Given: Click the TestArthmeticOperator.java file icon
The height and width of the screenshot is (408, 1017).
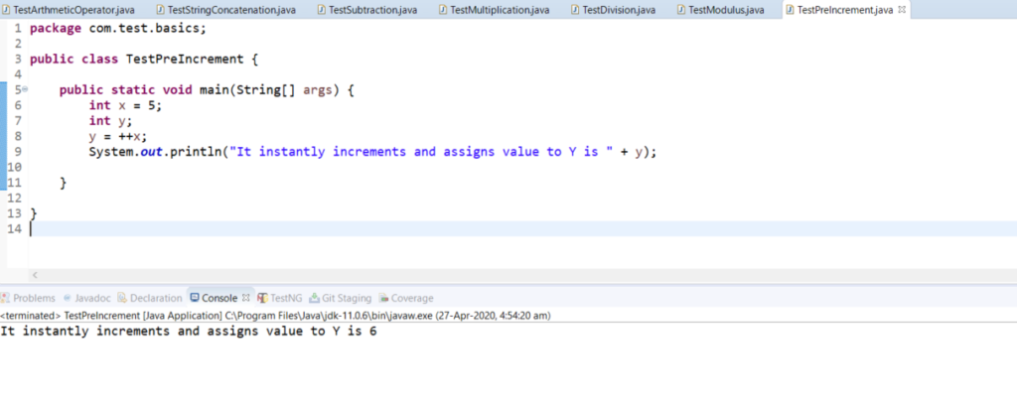Looking at the screenshot, I should coord(7,10).
